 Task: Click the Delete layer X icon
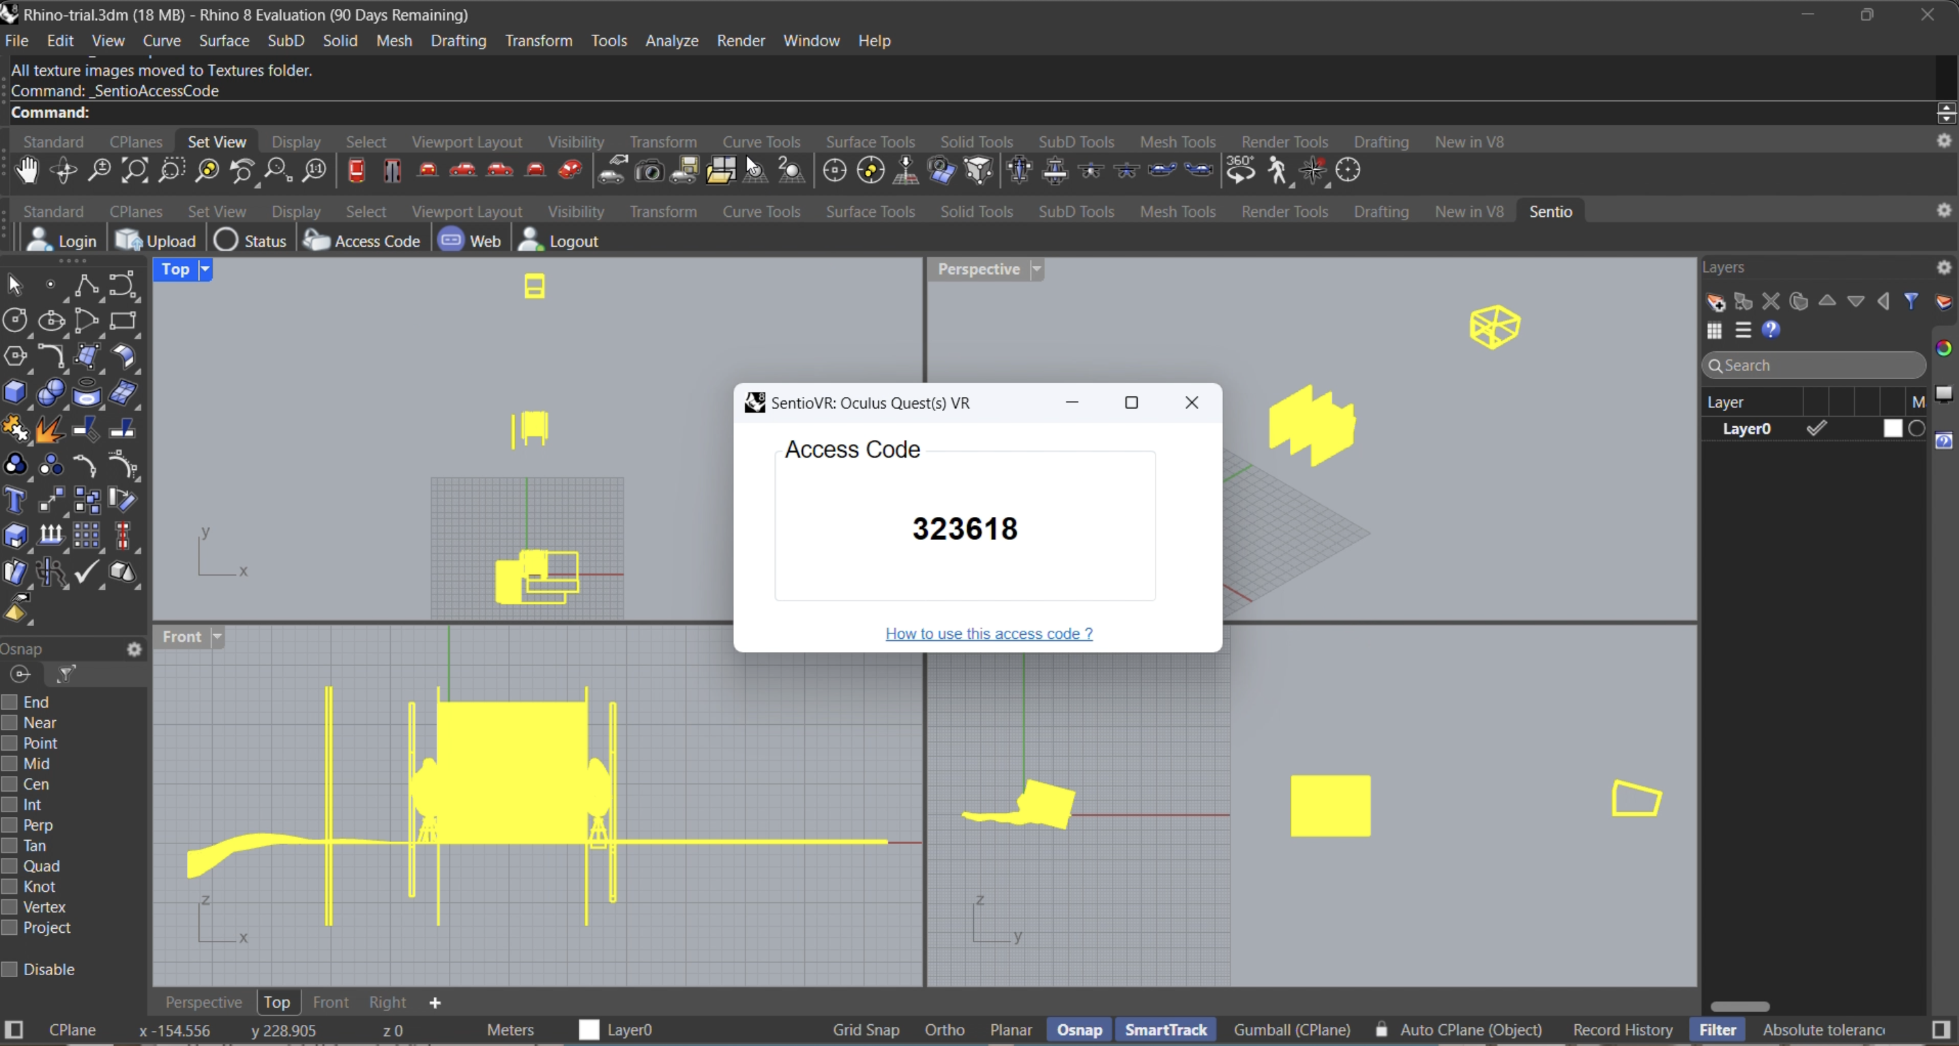1771,302
